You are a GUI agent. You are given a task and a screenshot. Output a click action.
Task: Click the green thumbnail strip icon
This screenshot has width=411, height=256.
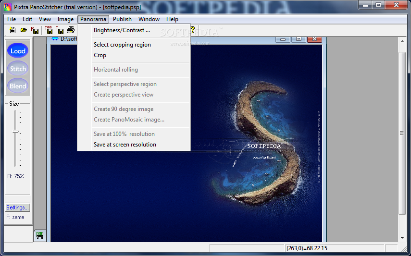(40, 235)
